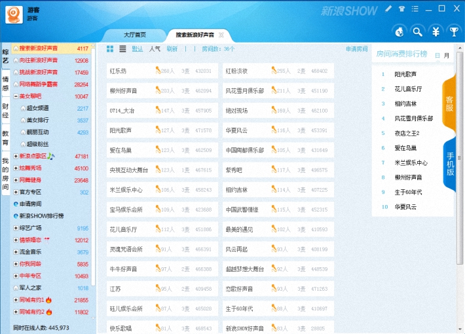Viewport: 465px width, 334px height.
Task: Click the guest avatar icon in title bar
Action: pos(14,14)
